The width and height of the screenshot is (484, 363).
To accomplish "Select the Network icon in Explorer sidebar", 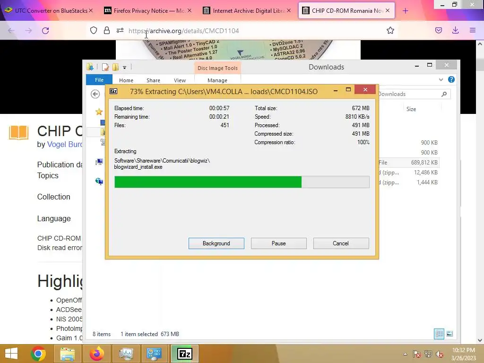I will click(99, 181).
